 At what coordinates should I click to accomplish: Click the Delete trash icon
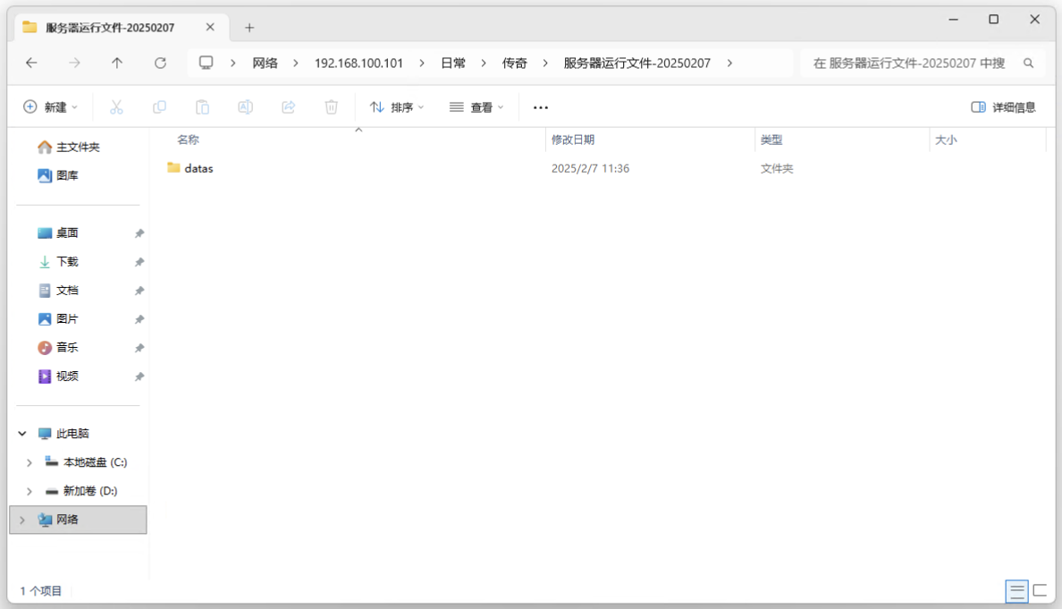pyautogui.click(x=331, y=106)
